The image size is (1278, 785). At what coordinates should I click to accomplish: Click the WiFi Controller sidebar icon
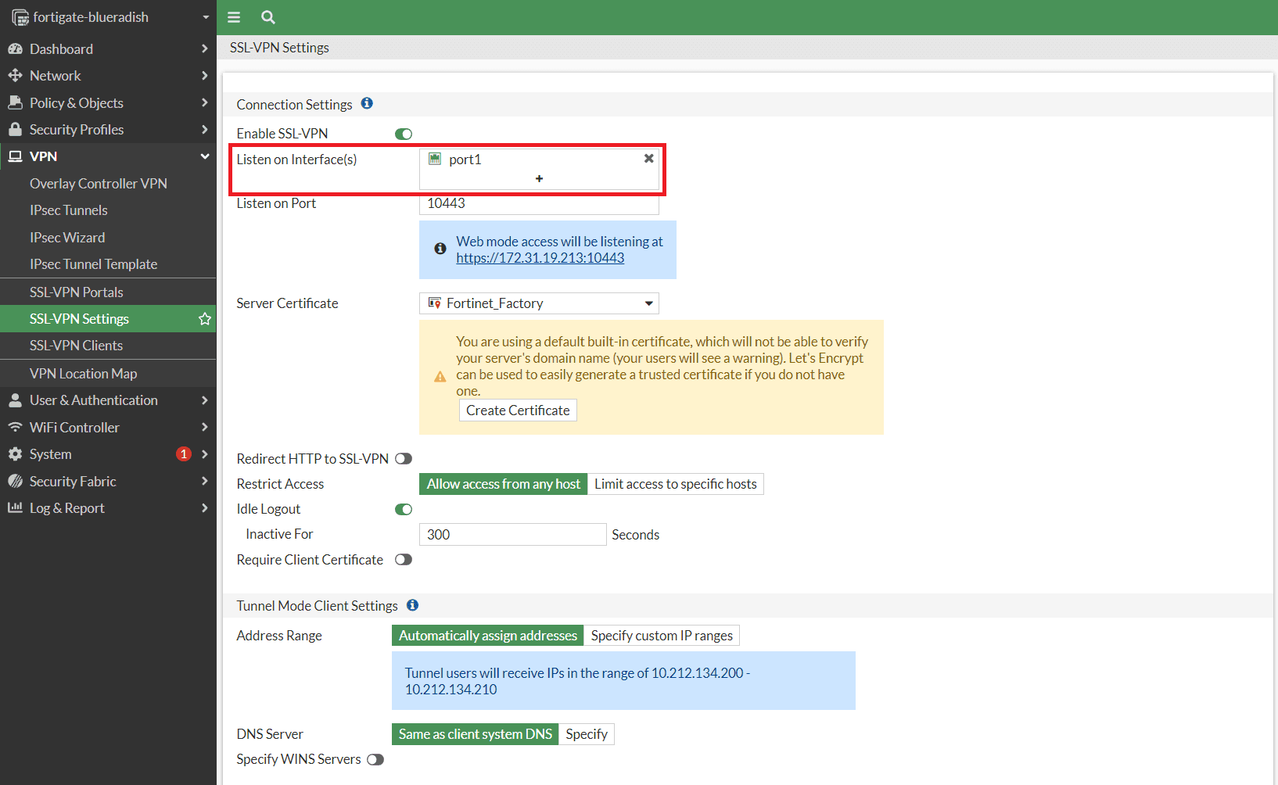[x=16, y=427]
